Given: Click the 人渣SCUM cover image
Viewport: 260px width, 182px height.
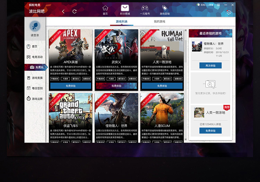Looking at the screenshot, I should (x=162, y=108).
